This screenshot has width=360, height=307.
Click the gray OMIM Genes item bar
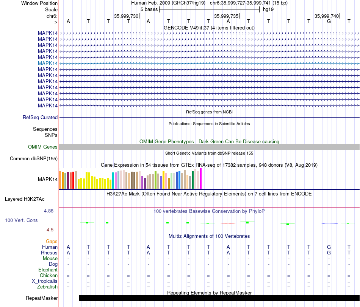(x=210, y=147)
